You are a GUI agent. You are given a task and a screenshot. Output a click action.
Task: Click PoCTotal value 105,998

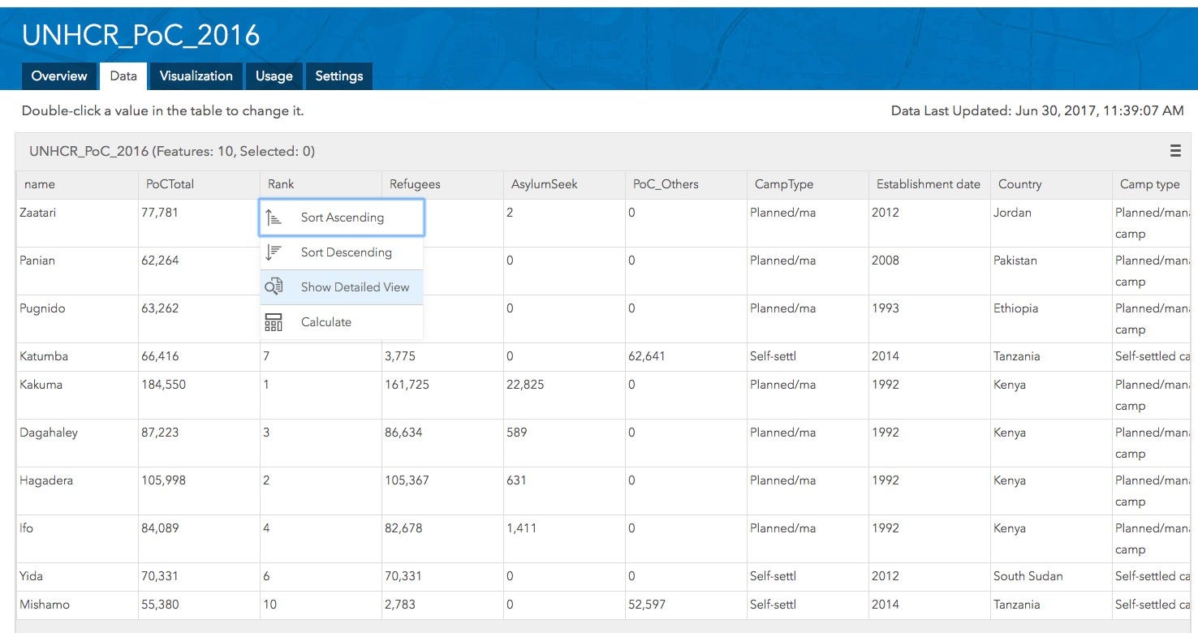[x=164, y=480]
